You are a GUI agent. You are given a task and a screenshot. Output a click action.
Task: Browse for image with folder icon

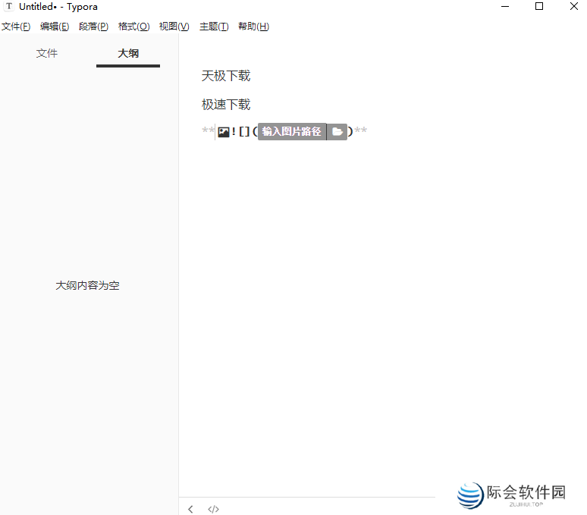[337, 132]
